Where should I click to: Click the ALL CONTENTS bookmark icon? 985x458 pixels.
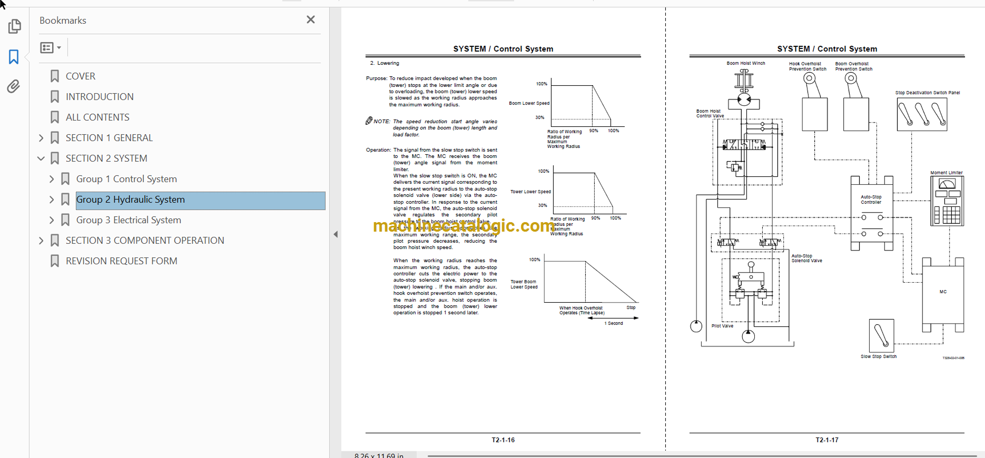pos(55,117)
